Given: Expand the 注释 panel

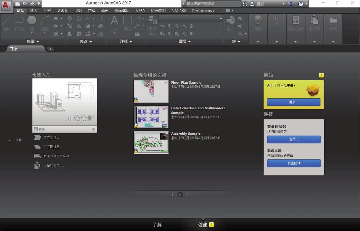Looking at the screenshot, I should coord(126,41).
